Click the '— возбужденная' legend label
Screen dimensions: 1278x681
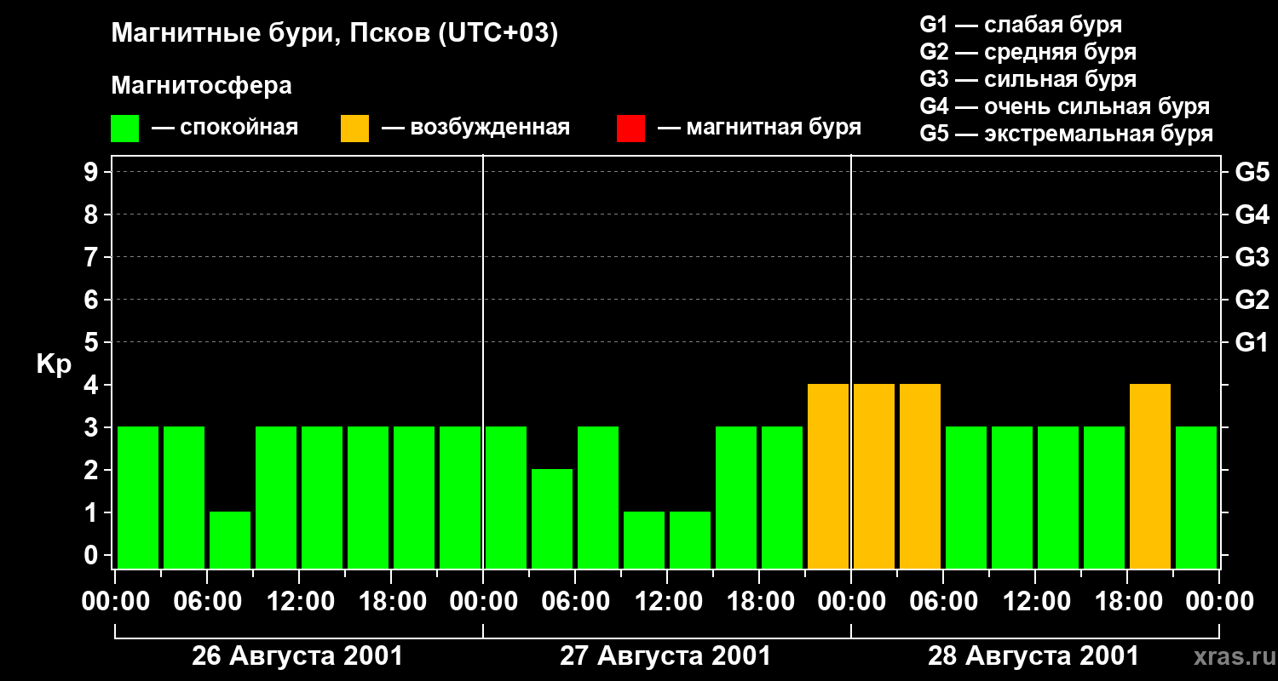coord(475,128)
